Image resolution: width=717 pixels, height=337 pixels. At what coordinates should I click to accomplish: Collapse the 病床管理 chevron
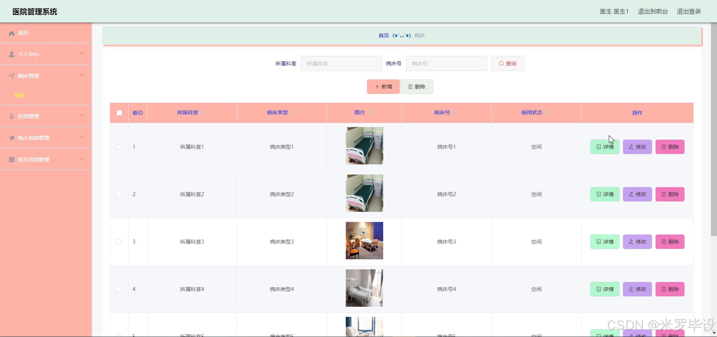coord(82,75)
